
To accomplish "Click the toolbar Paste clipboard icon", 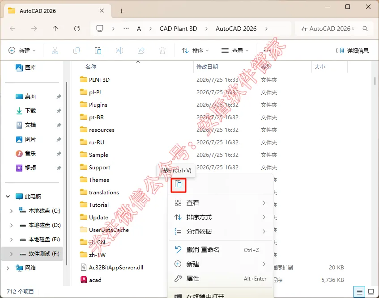I will (x=98, y=50).
